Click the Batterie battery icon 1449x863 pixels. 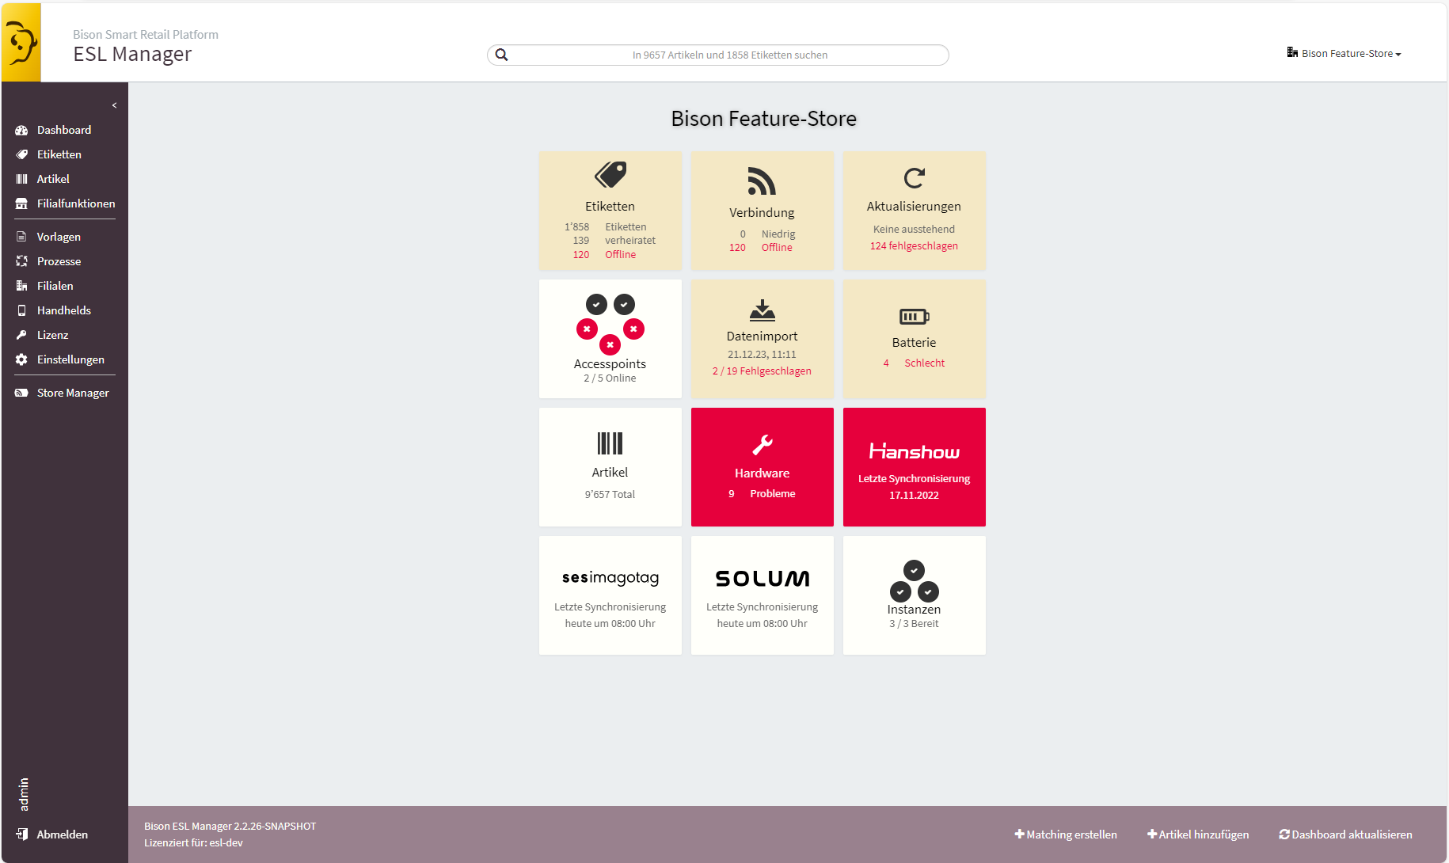click(914, 317)
